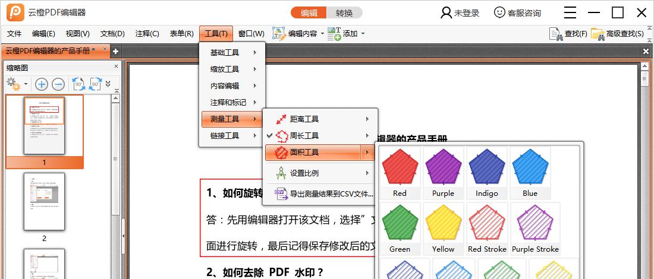Choose the Red area style swatch
Viewport: 654px width, 279px height.
click(400, 172)
